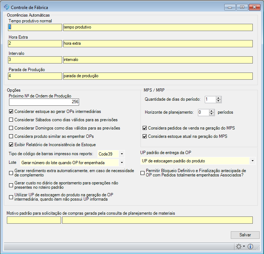The width and height of the screenshot is (264, 254).
Task: Maximize the Controle de Fábrica window
Action: click(242, 7)
